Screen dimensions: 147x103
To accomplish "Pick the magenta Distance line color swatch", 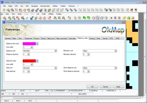I will click(x=29, y=44).
